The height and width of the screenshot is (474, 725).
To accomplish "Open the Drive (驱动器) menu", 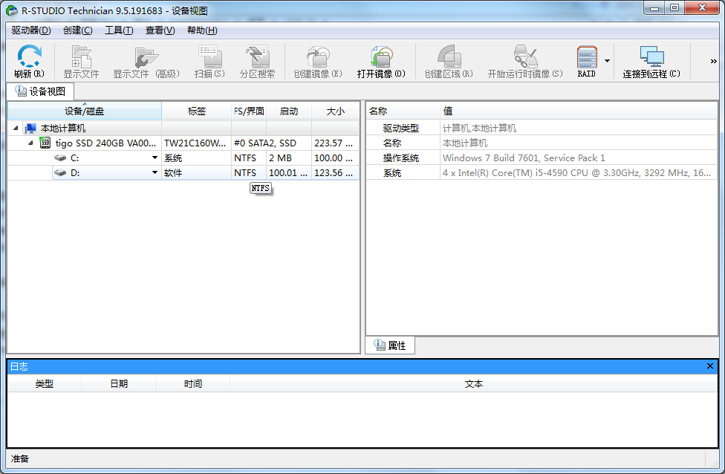I will 30,30.
